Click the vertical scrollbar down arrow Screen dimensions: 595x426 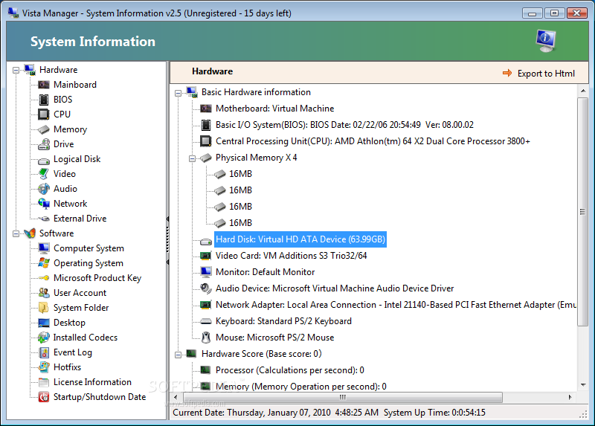(x=583, y=385)
